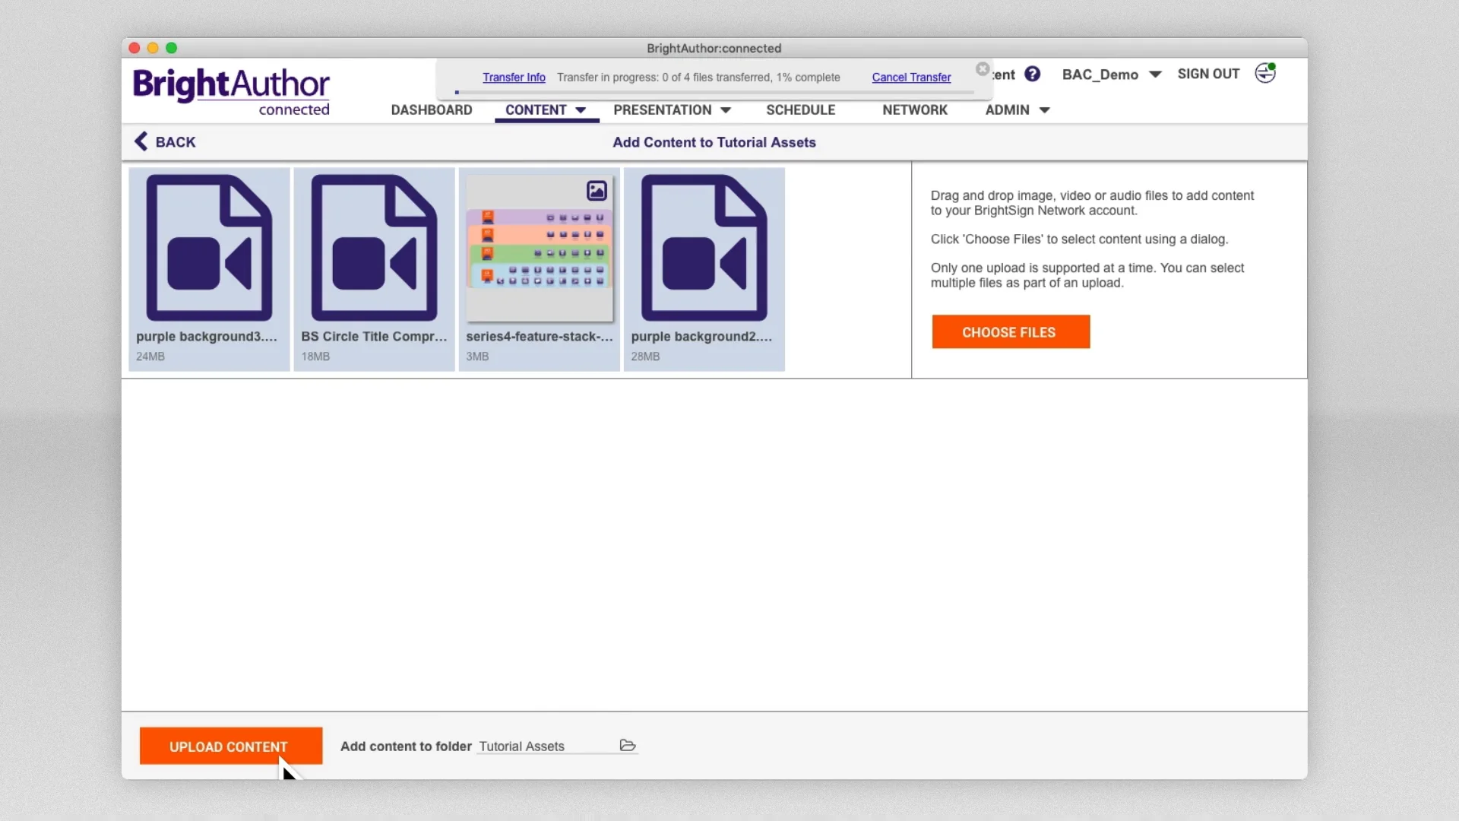Image resolution: width=1459 pixels, height=821 pixels.
Task: Click the purple background3 file name
Action: [207, 336]
